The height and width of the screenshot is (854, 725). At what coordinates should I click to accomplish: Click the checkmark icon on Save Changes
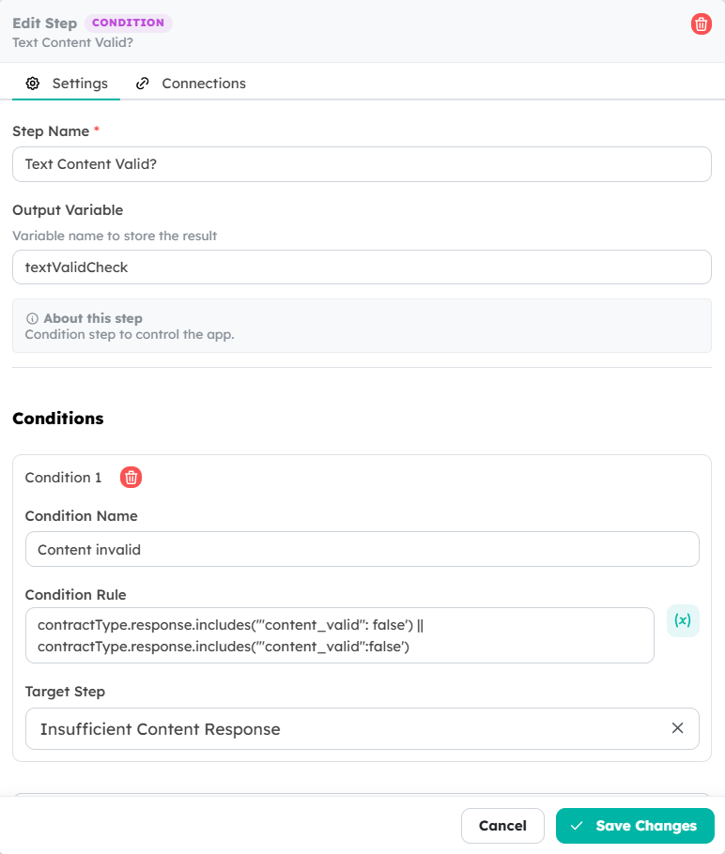pos(577,826)
